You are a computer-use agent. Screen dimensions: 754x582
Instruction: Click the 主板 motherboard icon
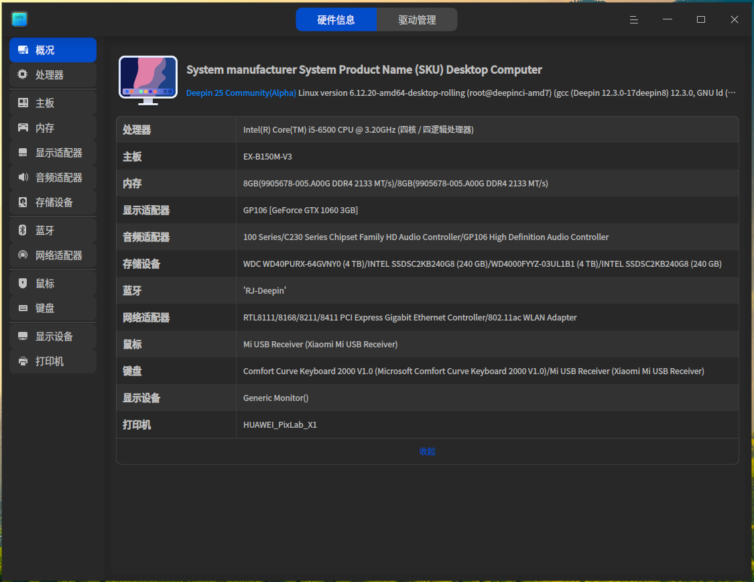click(23, 103)
